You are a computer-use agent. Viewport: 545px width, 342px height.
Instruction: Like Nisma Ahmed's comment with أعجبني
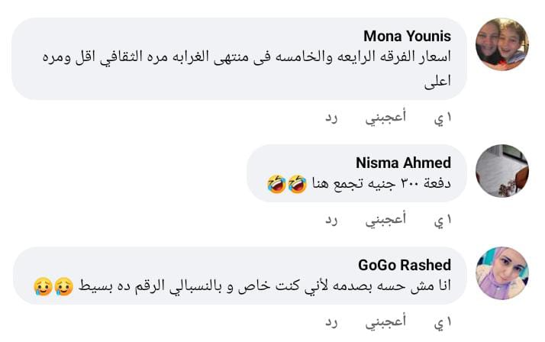tap(385, 220)
